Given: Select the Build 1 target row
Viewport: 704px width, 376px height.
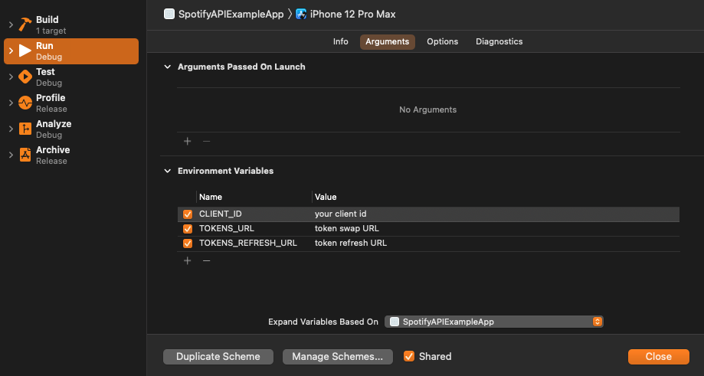Looking at the screenshot, I should pos(71,25).
